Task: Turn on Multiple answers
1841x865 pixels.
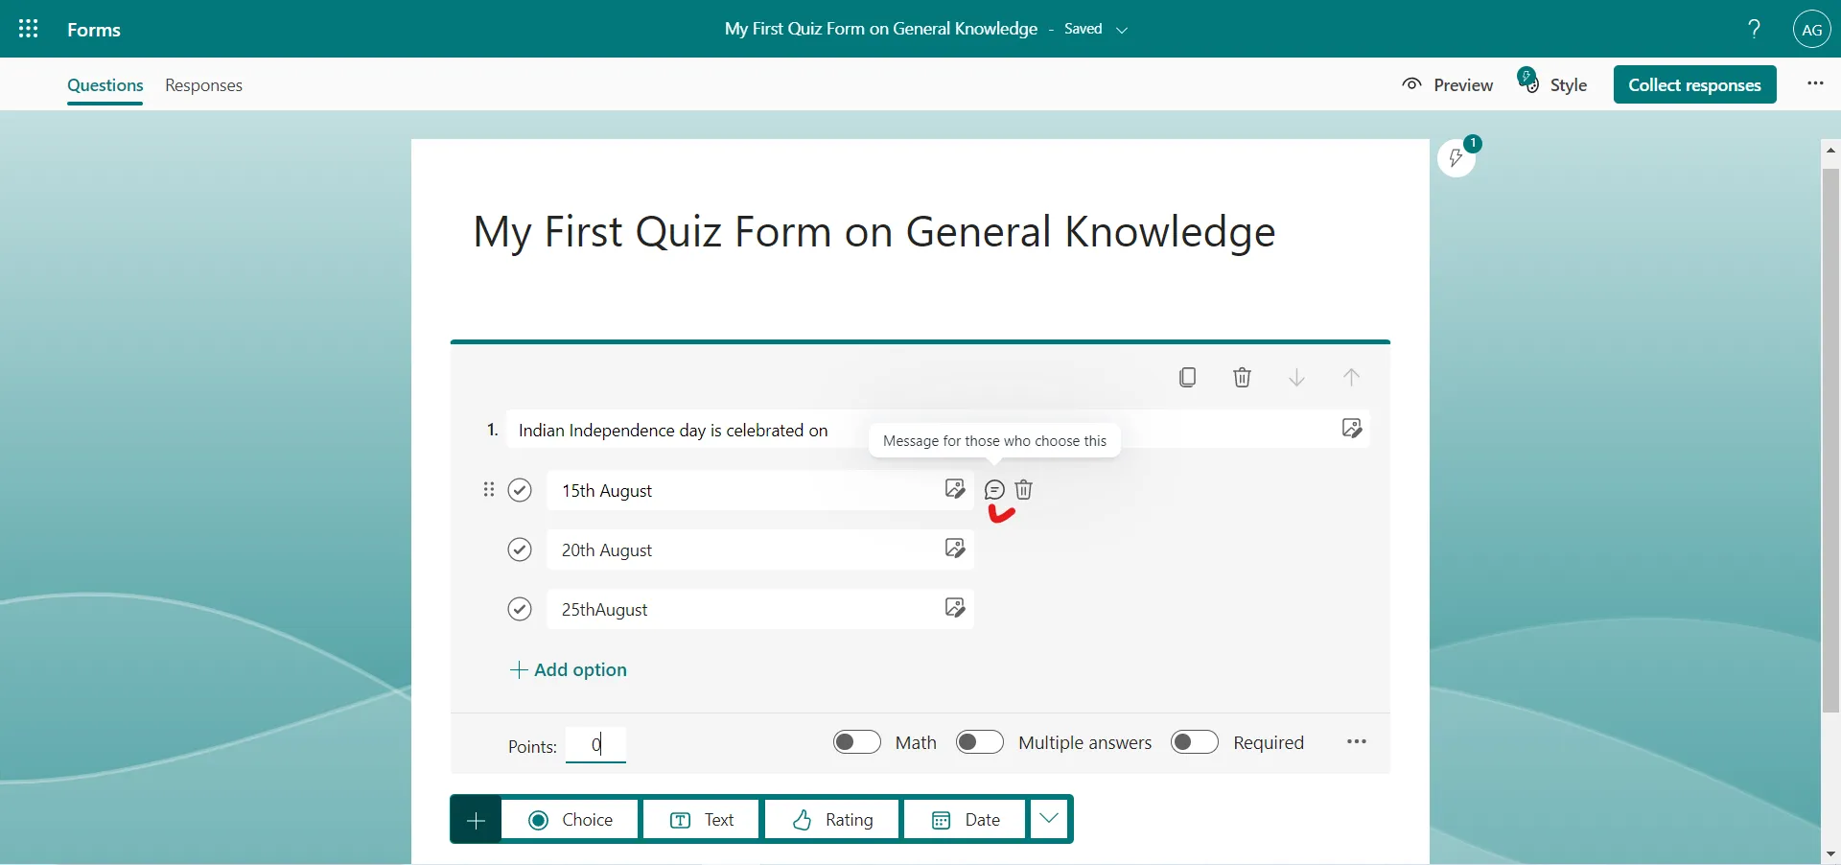Action: (x=979, y=741)
